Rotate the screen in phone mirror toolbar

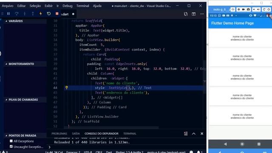(264, 9)
